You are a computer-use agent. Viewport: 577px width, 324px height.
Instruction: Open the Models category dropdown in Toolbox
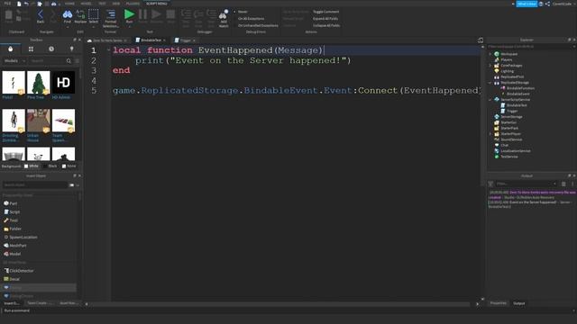pyautogui.click(x=14, y=60)
